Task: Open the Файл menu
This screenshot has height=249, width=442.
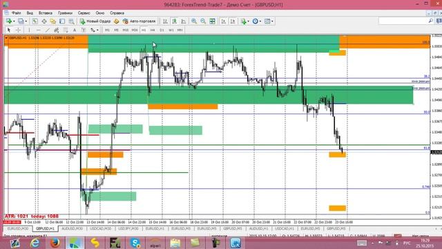Action: coord(17,13)
